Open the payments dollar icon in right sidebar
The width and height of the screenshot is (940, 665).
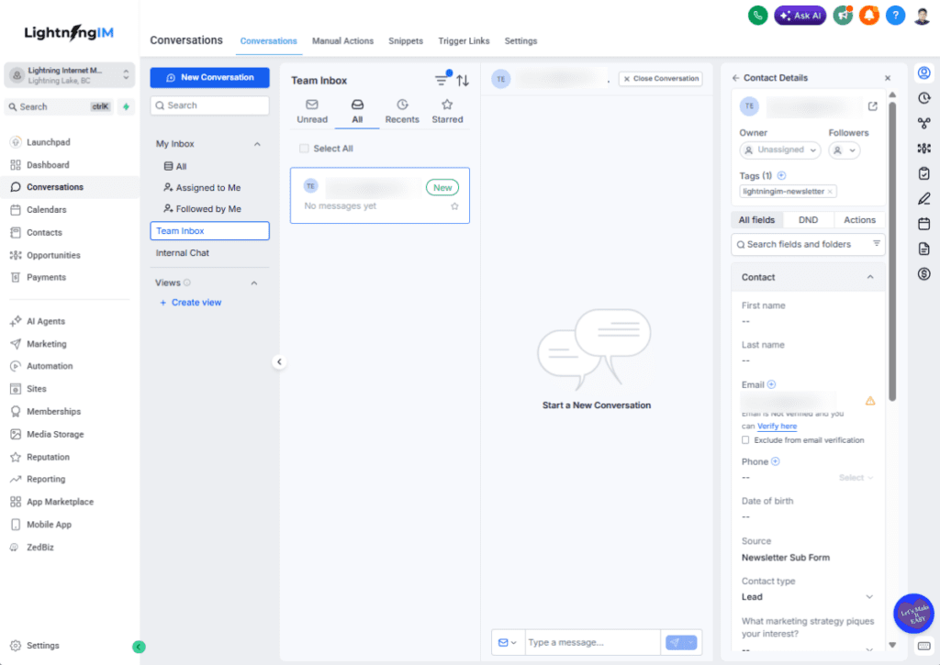(x=924, y=273)
